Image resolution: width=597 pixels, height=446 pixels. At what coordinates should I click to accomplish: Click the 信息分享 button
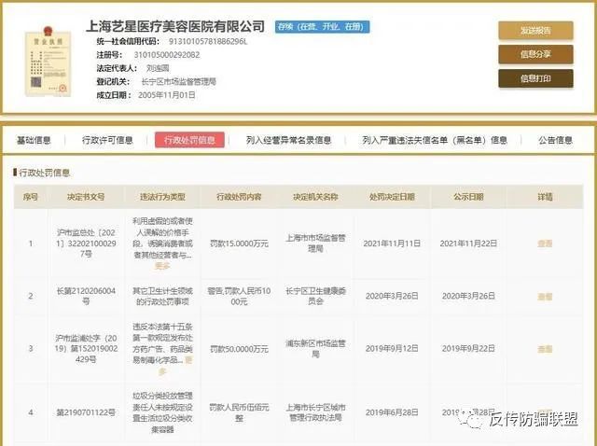pyautogui.click(x=535, y=54)
